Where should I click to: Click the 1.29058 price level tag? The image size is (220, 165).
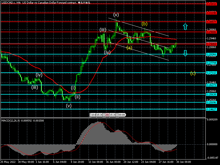click(x=211, y=44)
